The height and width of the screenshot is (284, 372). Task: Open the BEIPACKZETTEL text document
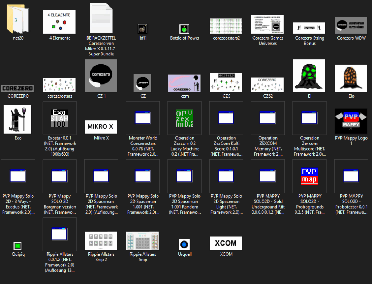point(101,18)
